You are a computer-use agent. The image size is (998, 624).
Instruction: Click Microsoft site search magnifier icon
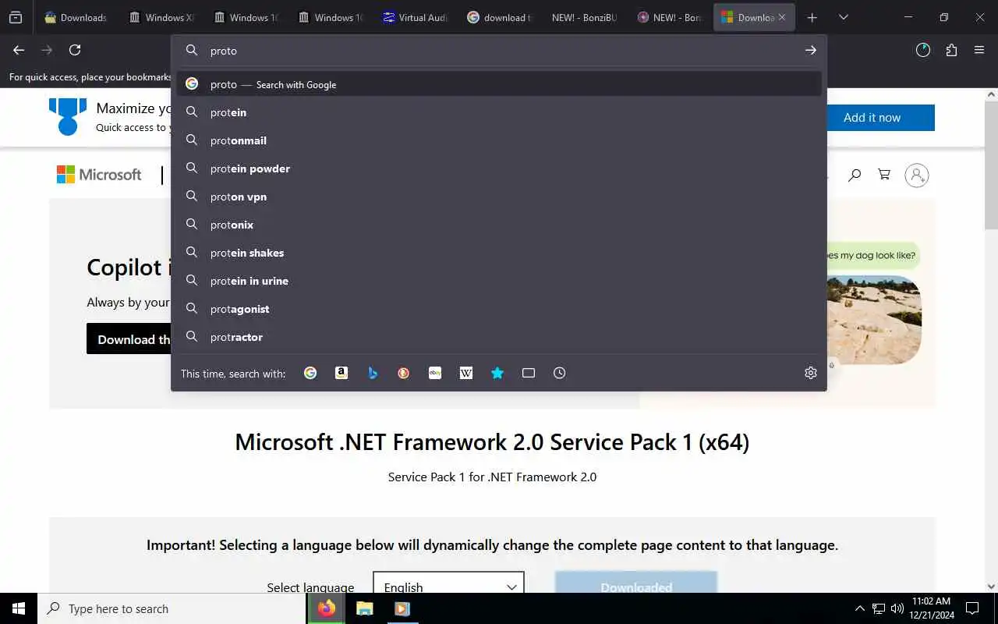point(855,175)
